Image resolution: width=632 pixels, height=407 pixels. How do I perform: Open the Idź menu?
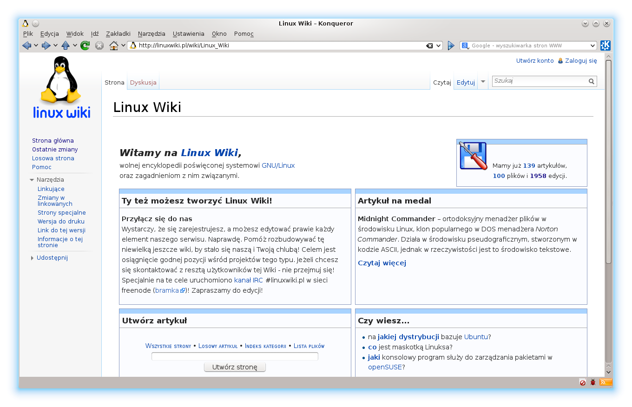coord(95,33)
